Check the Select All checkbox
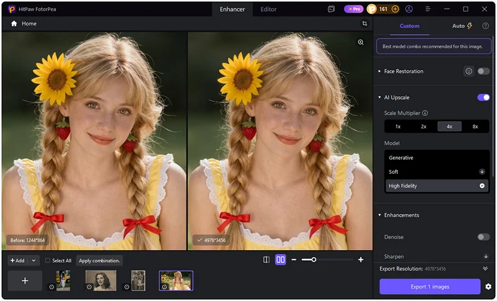The image size is (497, 301). [48, 261]
